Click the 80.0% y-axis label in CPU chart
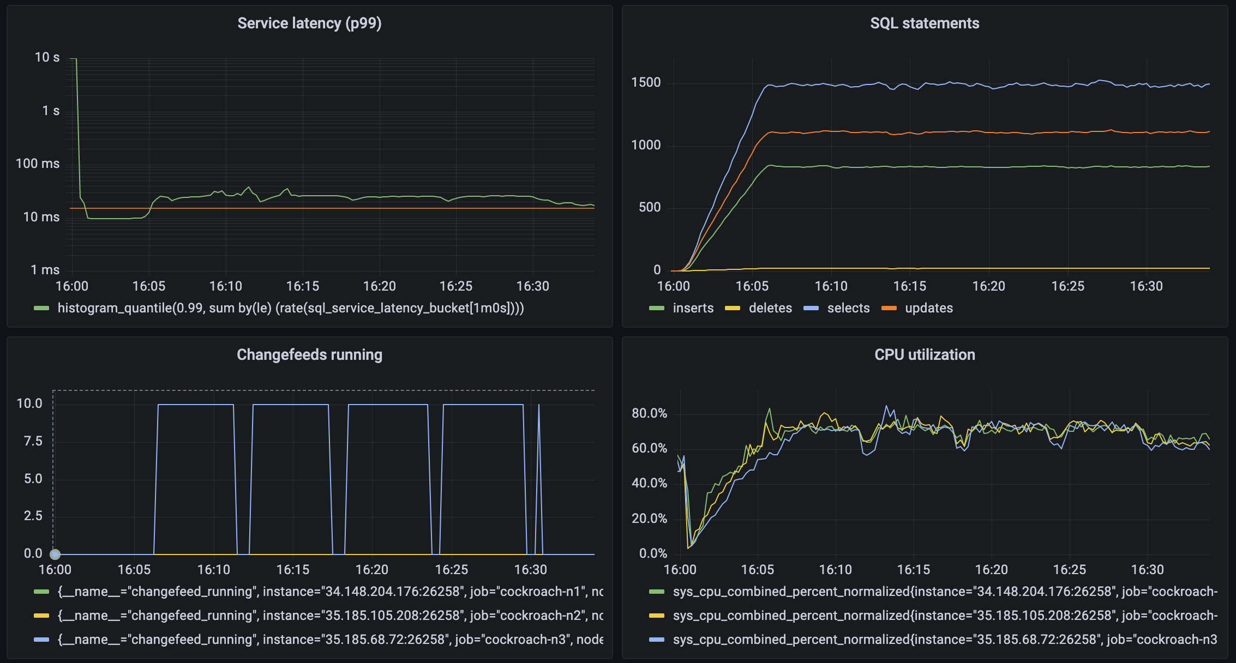 [649, 413]
